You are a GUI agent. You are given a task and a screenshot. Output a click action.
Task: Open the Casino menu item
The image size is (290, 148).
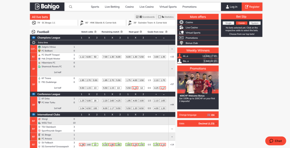point(129,7)
